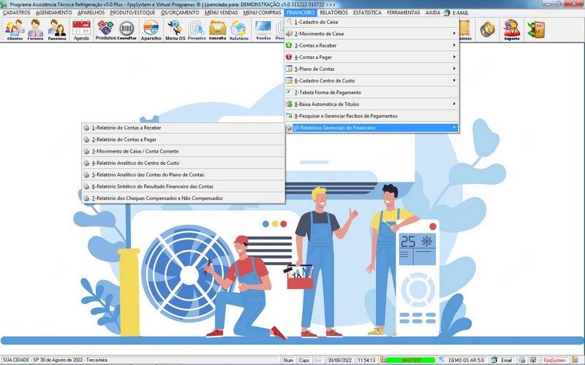Select 7-Relatório dos Cheques Compensados entry
This screenshot has height=365, width=585.
click(157, 198)
